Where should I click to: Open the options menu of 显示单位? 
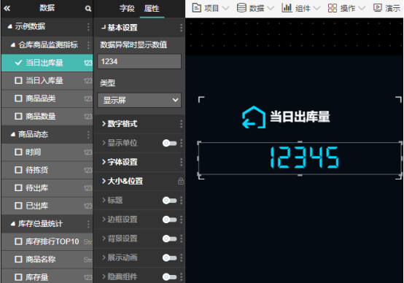(181, 143)
